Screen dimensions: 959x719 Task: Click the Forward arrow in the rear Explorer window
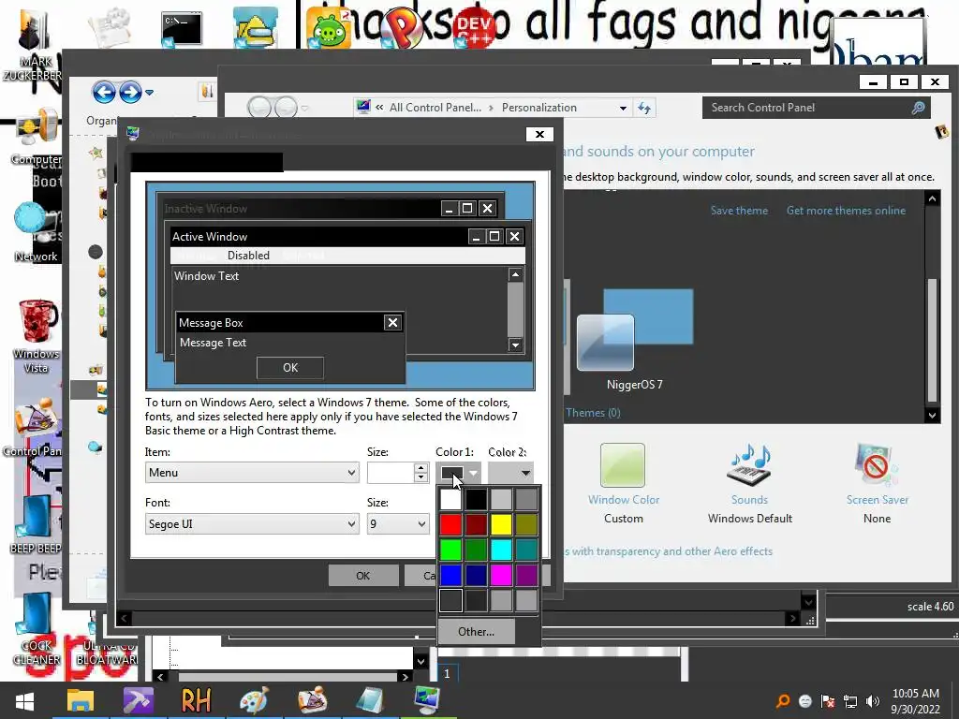click(130, 93)
